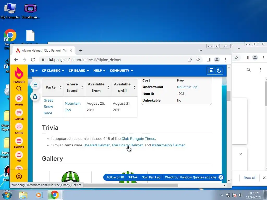This screenshot has height=200, width=267.
Task: Click bookmark star in background Chrome window
Action: [x=236, y=58]
